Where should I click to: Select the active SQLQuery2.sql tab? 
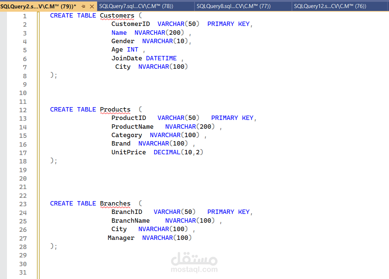(x=38, y=7)
